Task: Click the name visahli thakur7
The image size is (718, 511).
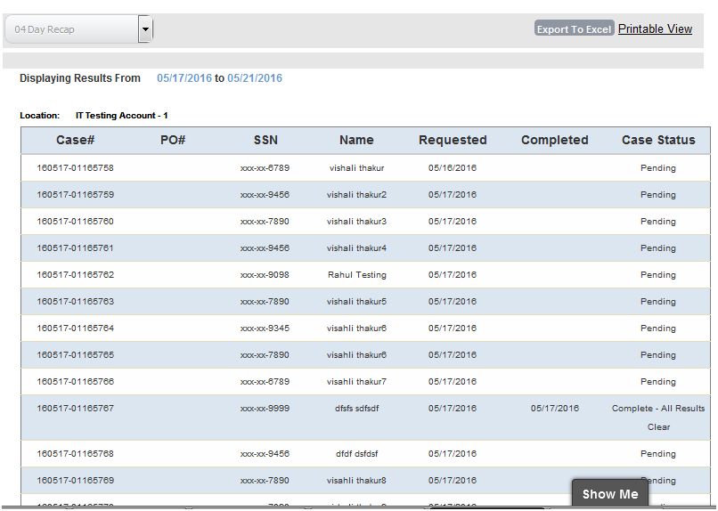Action: [356, 382]
